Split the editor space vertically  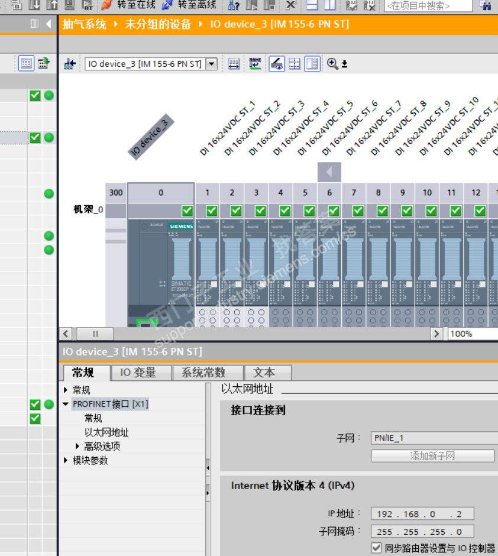coord(329,5)
